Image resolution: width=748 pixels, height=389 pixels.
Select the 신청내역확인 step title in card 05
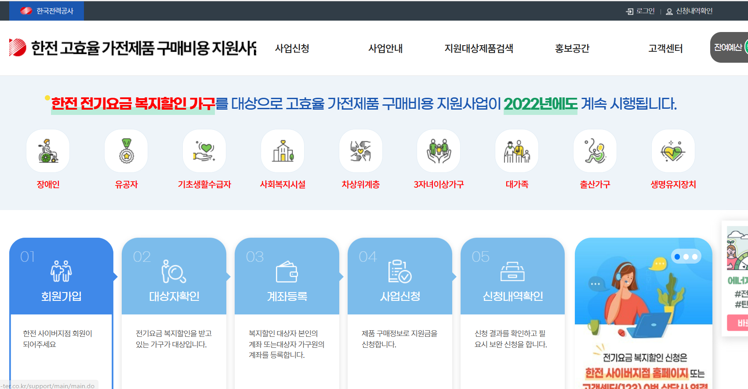[512, 296]
